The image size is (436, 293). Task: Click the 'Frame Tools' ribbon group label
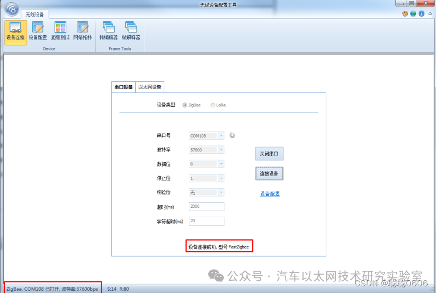point(120,48)
